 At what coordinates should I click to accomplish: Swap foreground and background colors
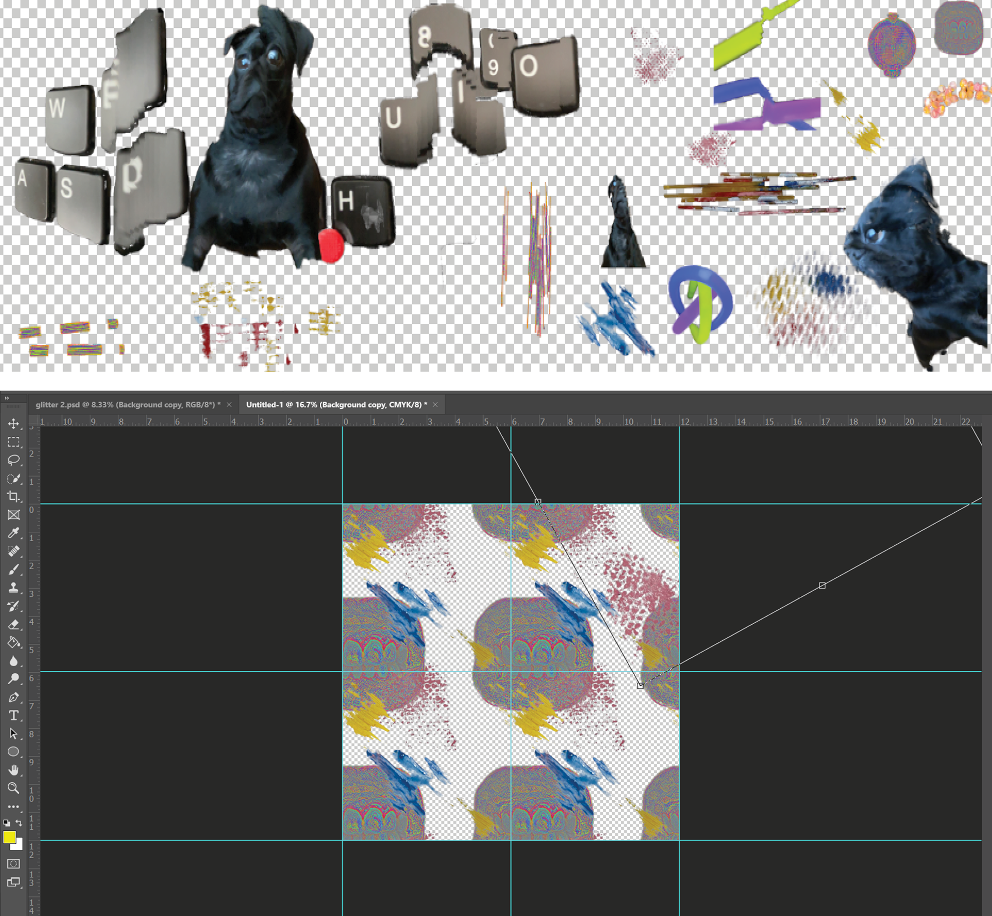pos(19,823)
